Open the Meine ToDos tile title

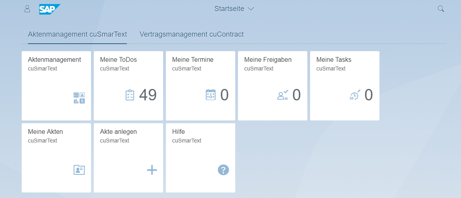point(119,59)
